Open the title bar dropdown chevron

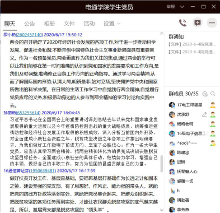182,7
